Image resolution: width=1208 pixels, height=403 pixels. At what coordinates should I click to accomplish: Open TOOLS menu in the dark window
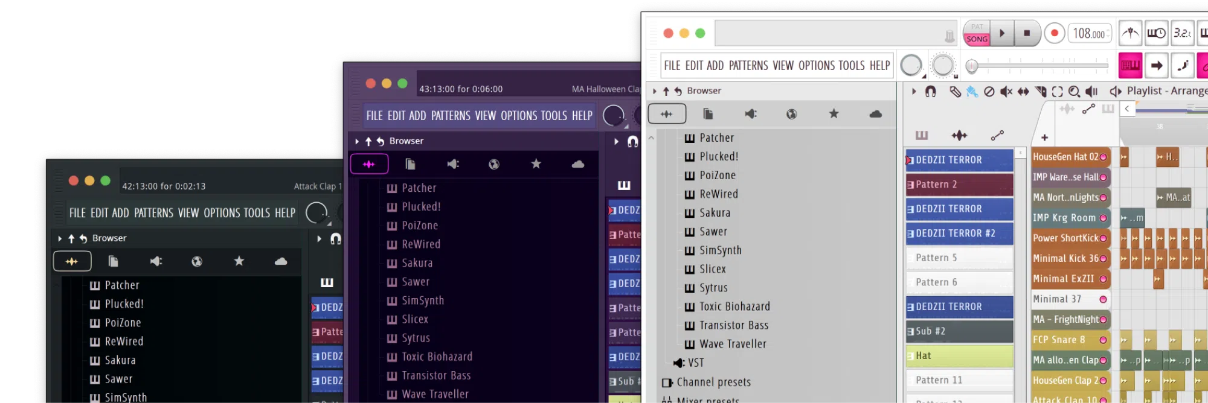pos(257,214)
